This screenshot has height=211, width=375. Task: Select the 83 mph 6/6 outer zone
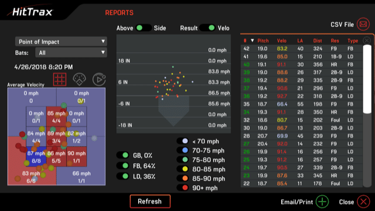(31, 177)
